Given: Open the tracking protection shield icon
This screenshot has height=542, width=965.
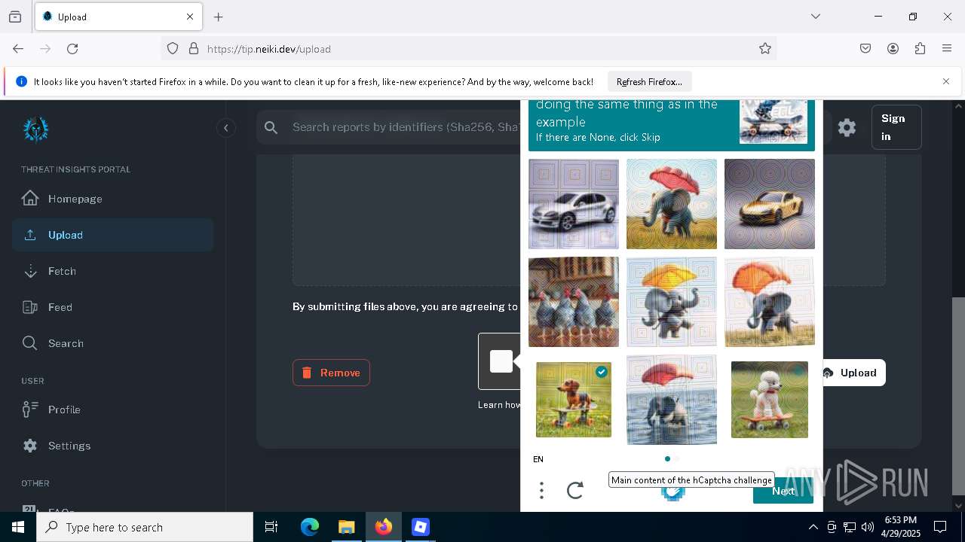Looking at the screenshot, I should pyautogui.click(x=173, y=48).
